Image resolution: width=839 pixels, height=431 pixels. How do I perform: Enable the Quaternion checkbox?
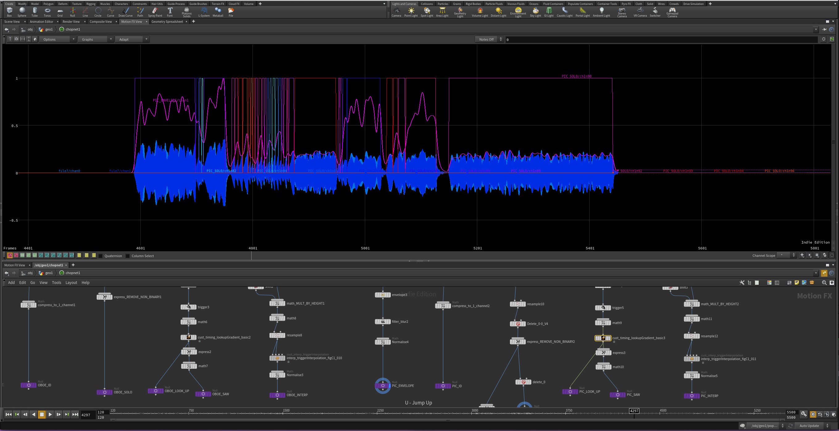tap(101, 256)
